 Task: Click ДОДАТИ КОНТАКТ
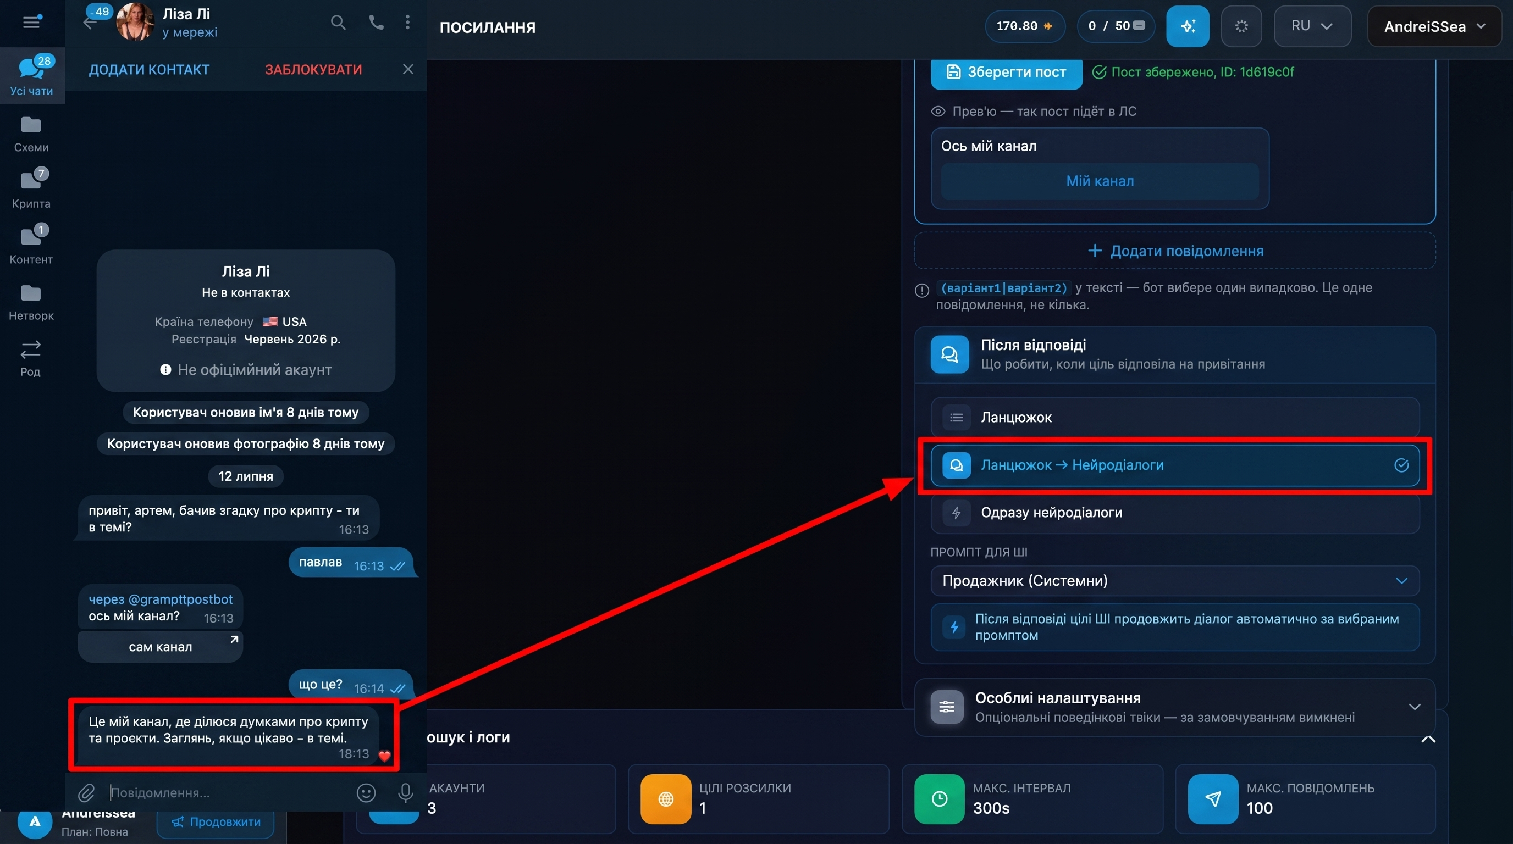tap(149, 69)
